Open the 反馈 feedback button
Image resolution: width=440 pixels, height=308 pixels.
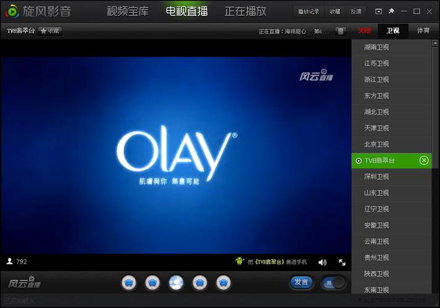pyautogui.click(x=356, y=12)
